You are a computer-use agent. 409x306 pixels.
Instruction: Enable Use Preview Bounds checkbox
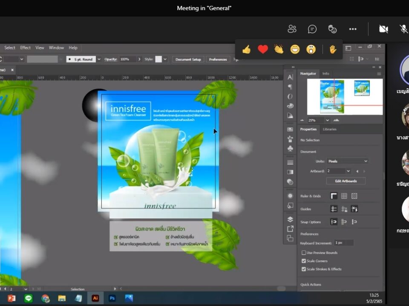coord(304,252)
